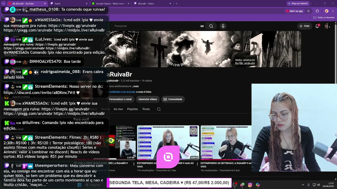This screenshot has width=337, height=189.
Task: Play the 3:00:15 Estompando video thumbnail
Action: tap(168, 143)
